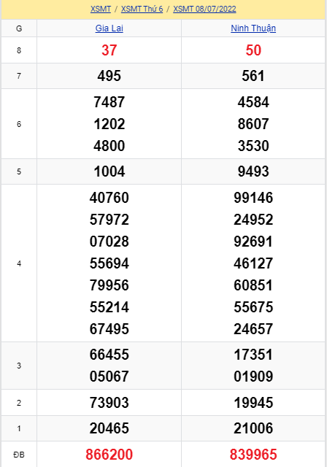Image resolution: width=327 pixels, height=467 pixels.
Task: Click Ninh Thuận special prize 839965
Action: point(253,455)
